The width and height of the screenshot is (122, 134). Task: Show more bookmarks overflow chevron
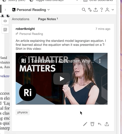tap(77, 0)
